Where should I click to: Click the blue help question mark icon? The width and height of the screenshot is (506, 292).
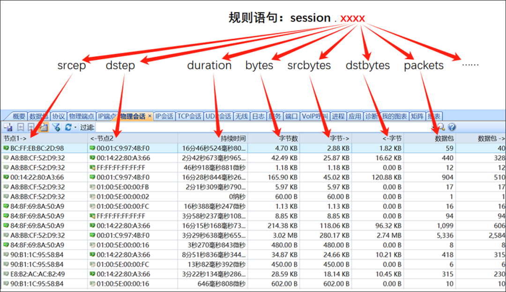point(452,127)
